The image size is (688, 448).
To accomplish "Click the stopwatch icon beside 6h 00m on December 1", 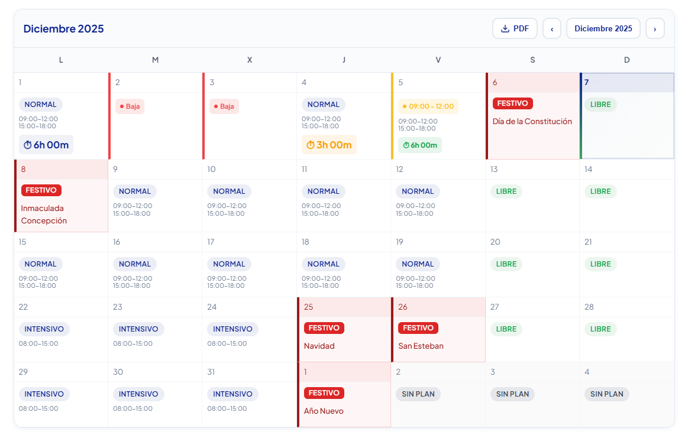I will point(28,144).
